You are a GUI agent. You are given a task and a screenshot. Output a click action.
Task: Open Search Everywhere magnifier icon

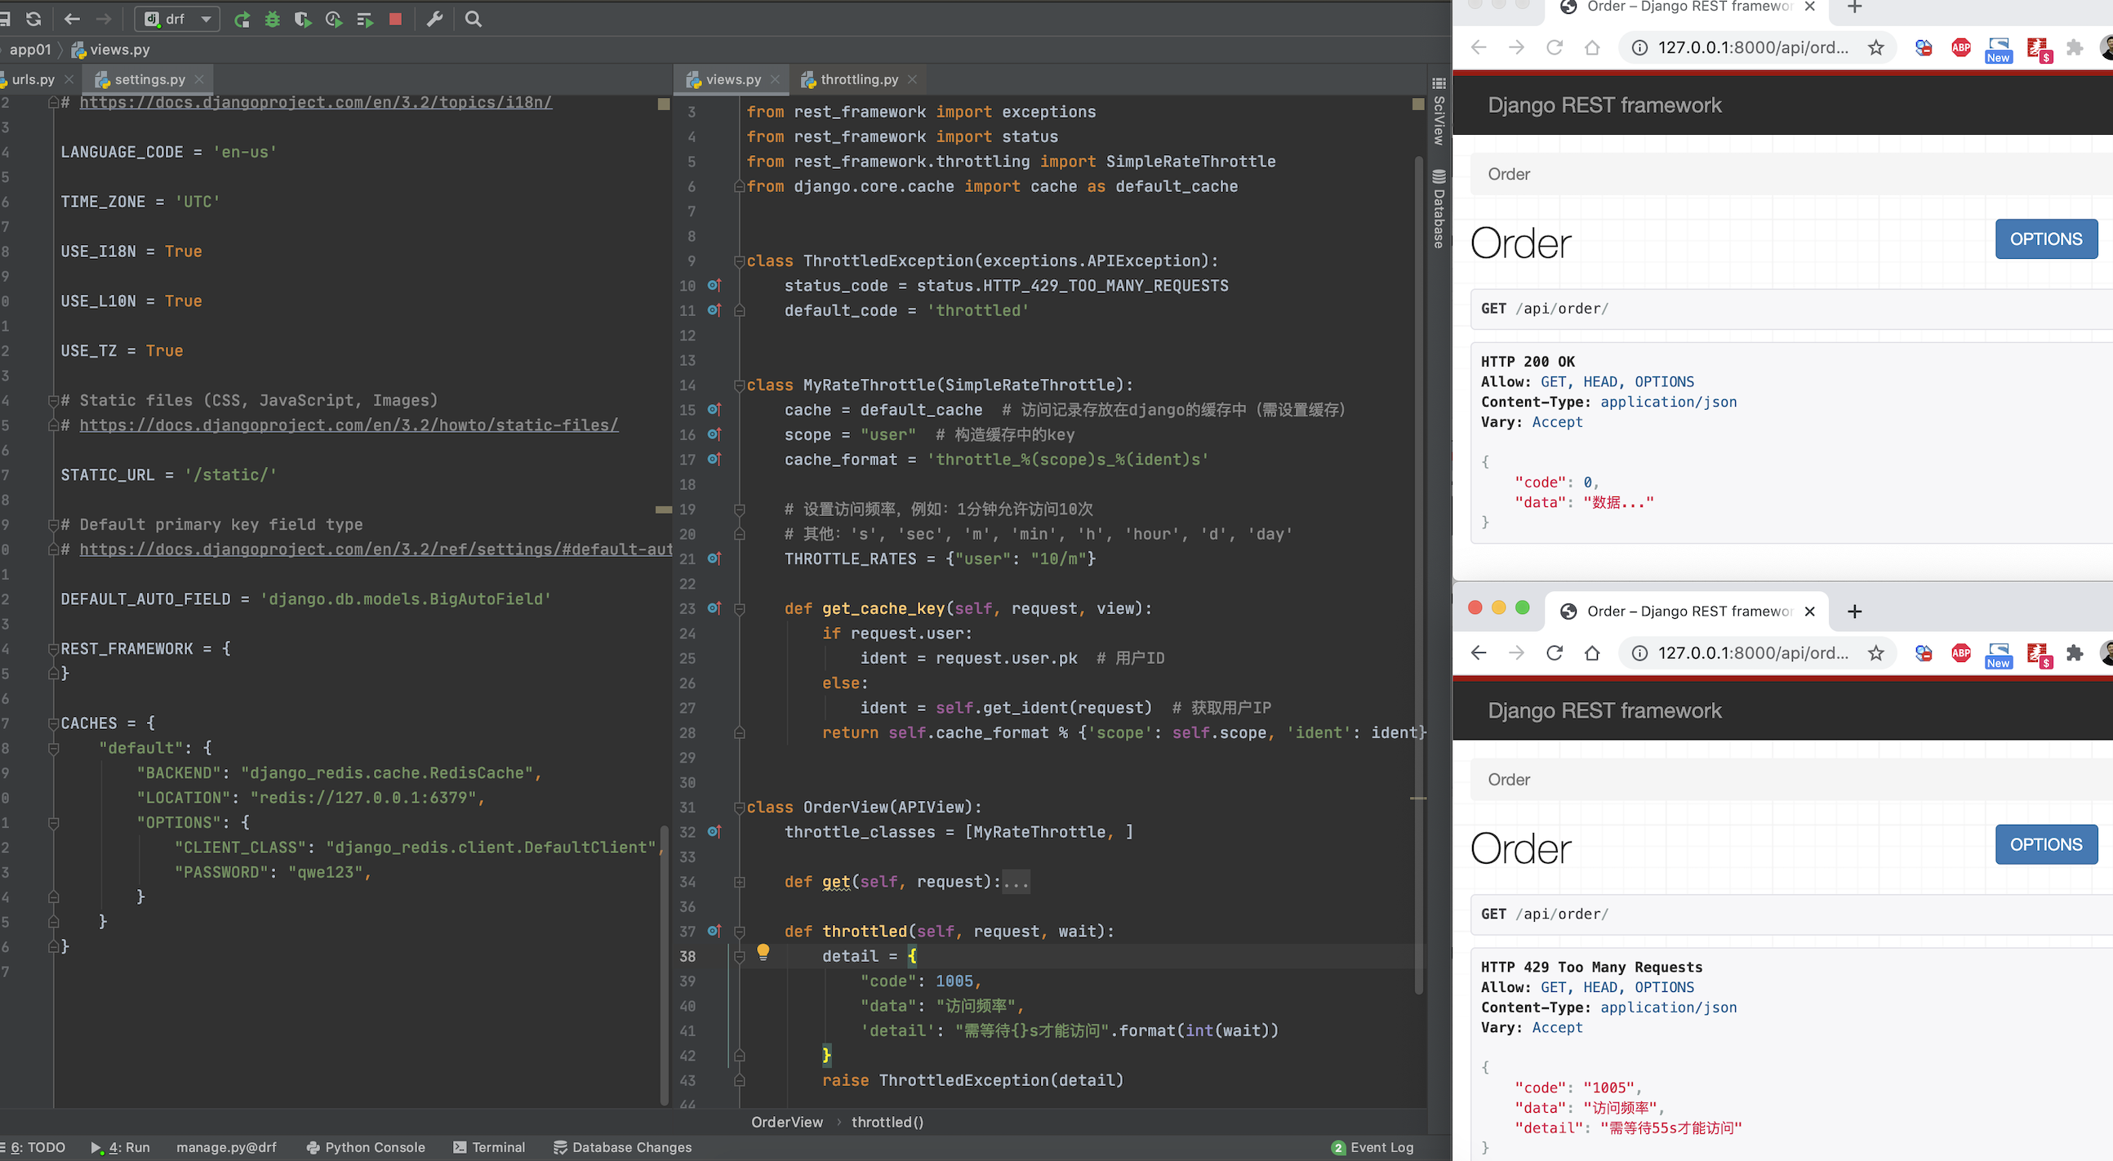pyautogui.click(x=474, y=19)
